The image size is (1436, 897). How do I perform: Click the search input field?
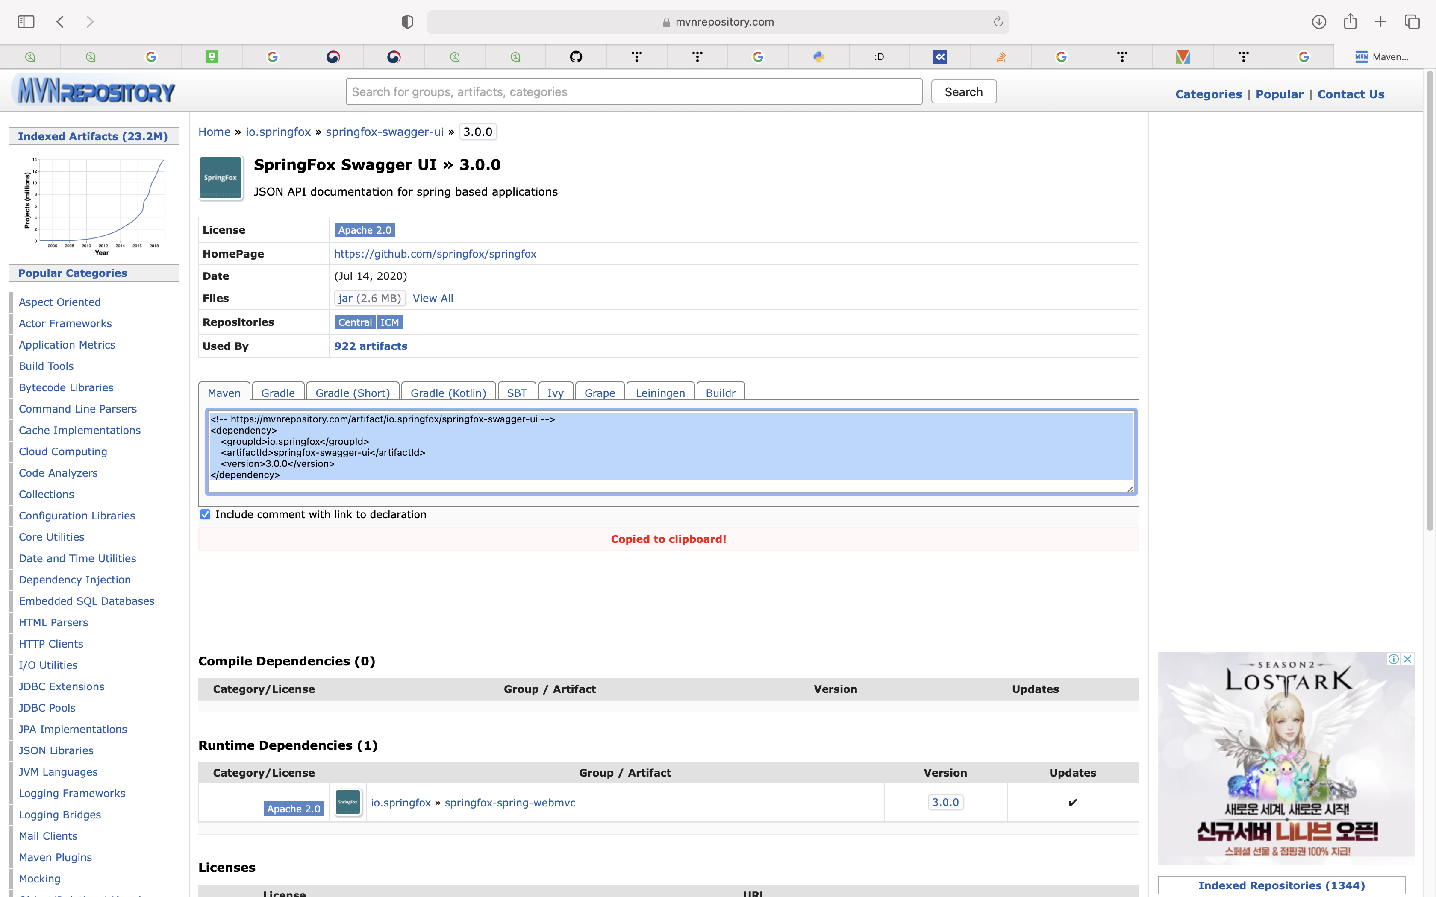point(634,91)
